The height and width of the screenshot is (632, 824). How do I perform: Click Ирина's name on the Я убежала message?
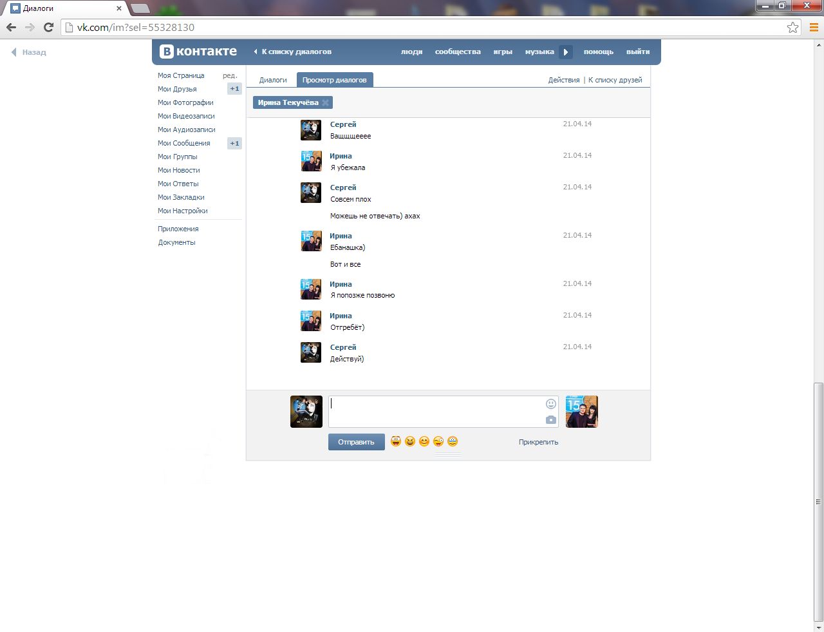(x=341, y=156)
